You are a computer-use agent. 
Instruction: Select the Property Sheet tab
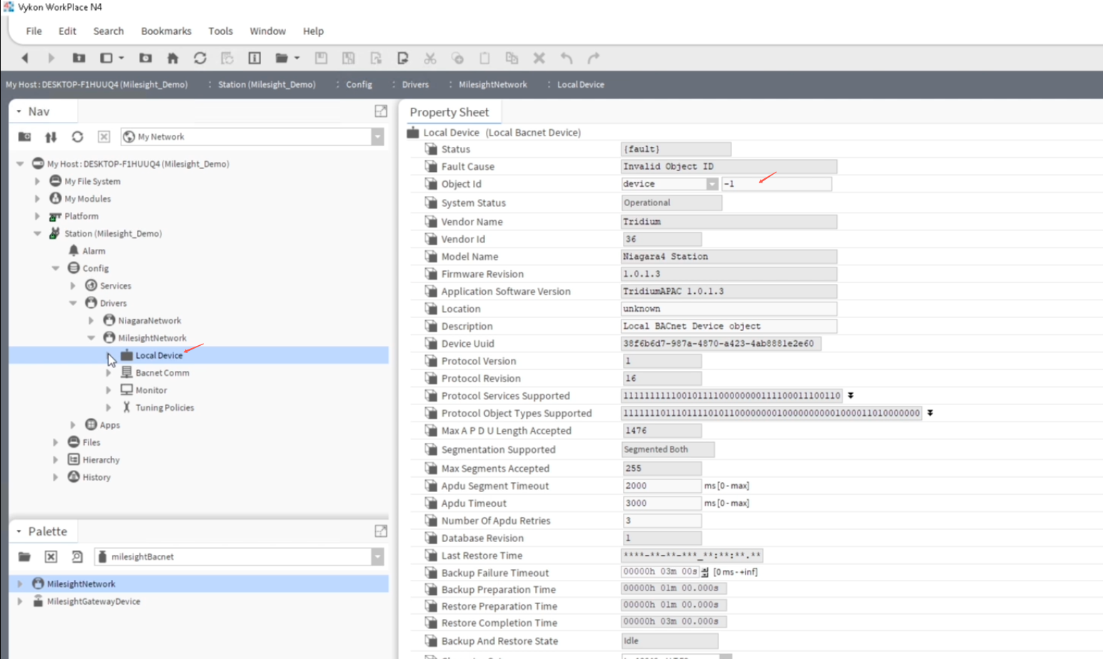coord(449,112)
